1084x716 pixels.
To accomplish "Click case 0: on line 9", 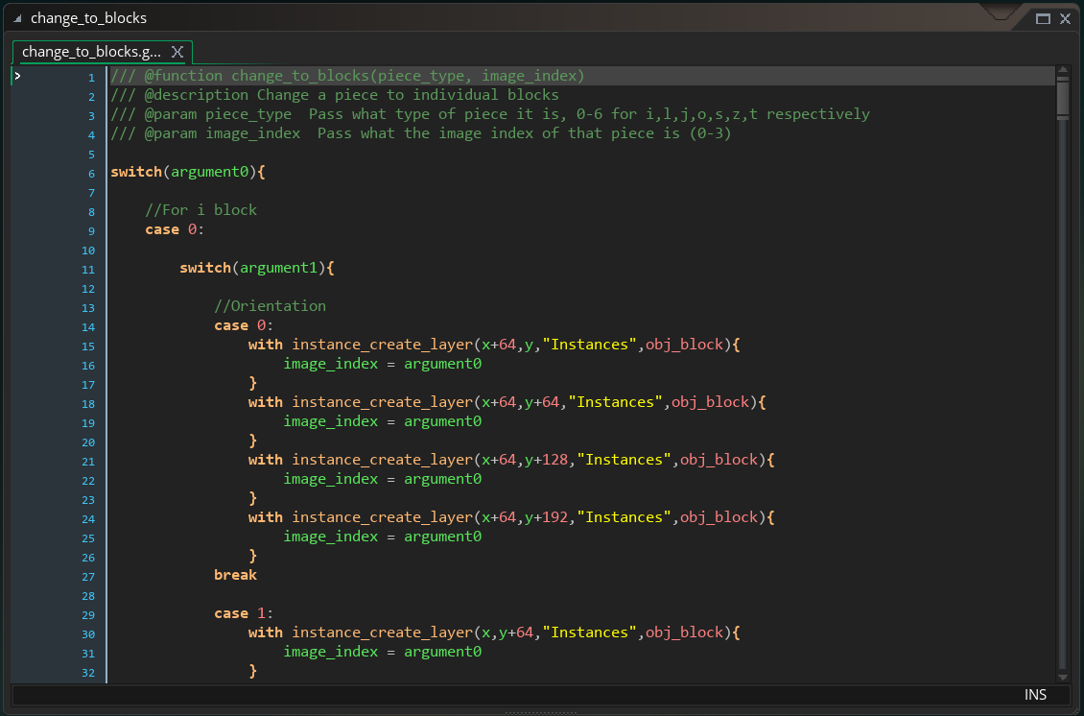I will tap(175, 229).
